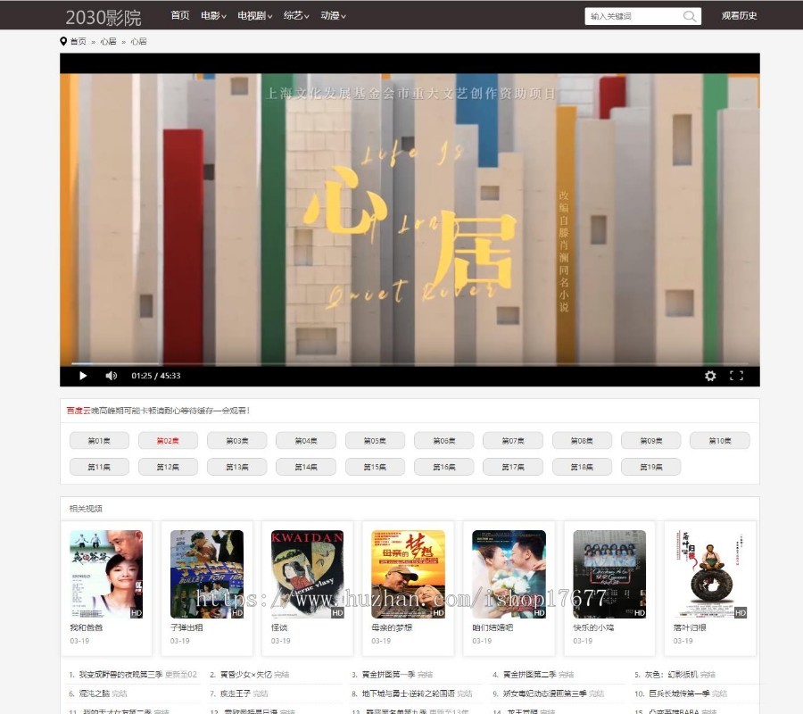Expand the 电视剧 dropdown menu
Screen dimensions: 803x714
pyautogui.click(x=255, y=16)
